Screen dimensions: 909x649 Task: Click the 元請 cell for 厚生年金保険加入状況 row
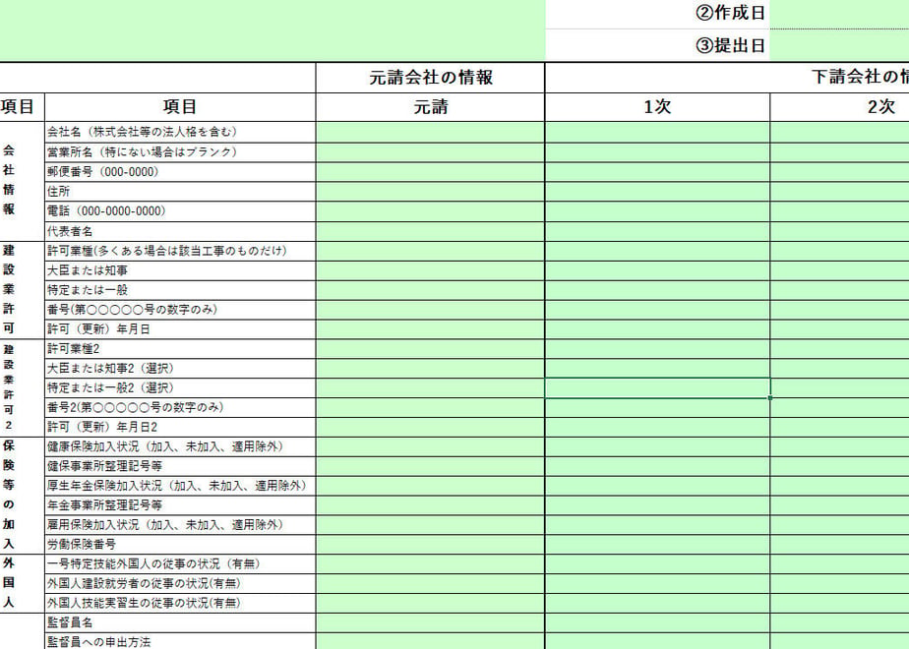(431, 486)
